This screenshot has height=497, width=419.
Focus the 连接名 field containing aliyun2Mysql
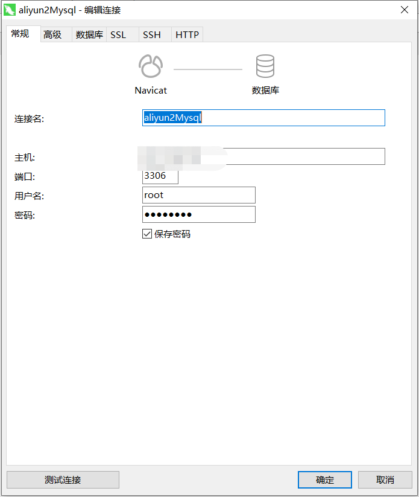(263, 118)
